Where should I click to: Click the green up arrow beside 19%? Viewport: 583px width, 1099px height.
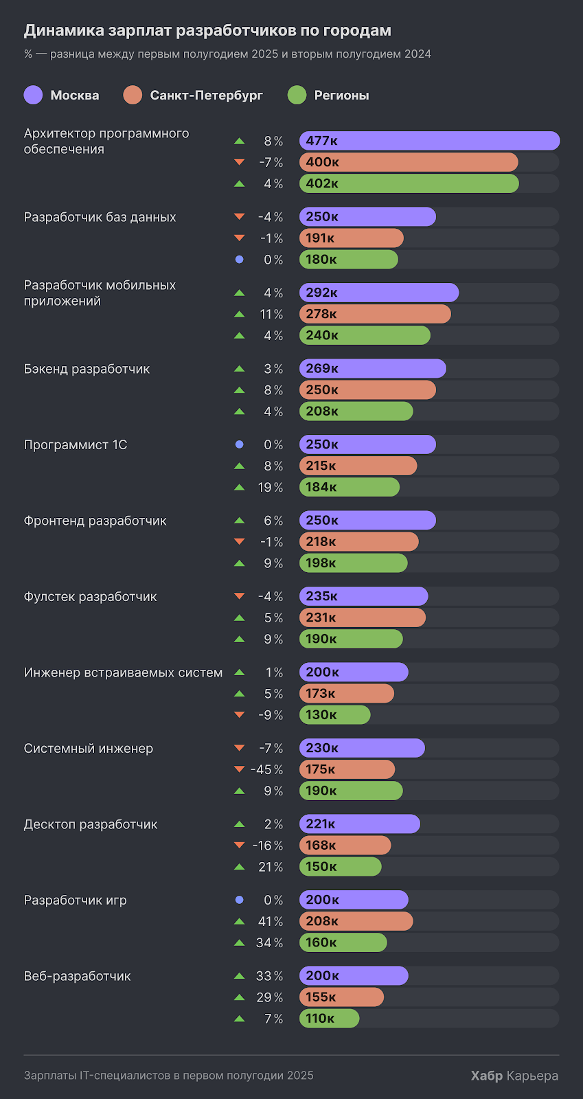click(x=239, y=487)
